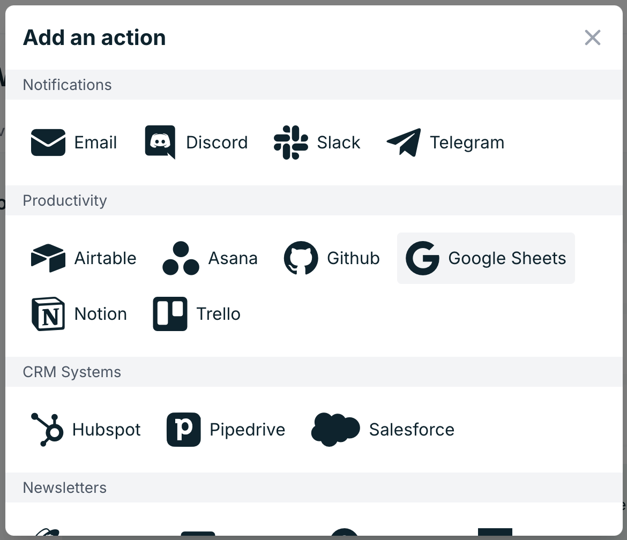Click the Newsletters section header
627x540 pixels.
[64, 487]
